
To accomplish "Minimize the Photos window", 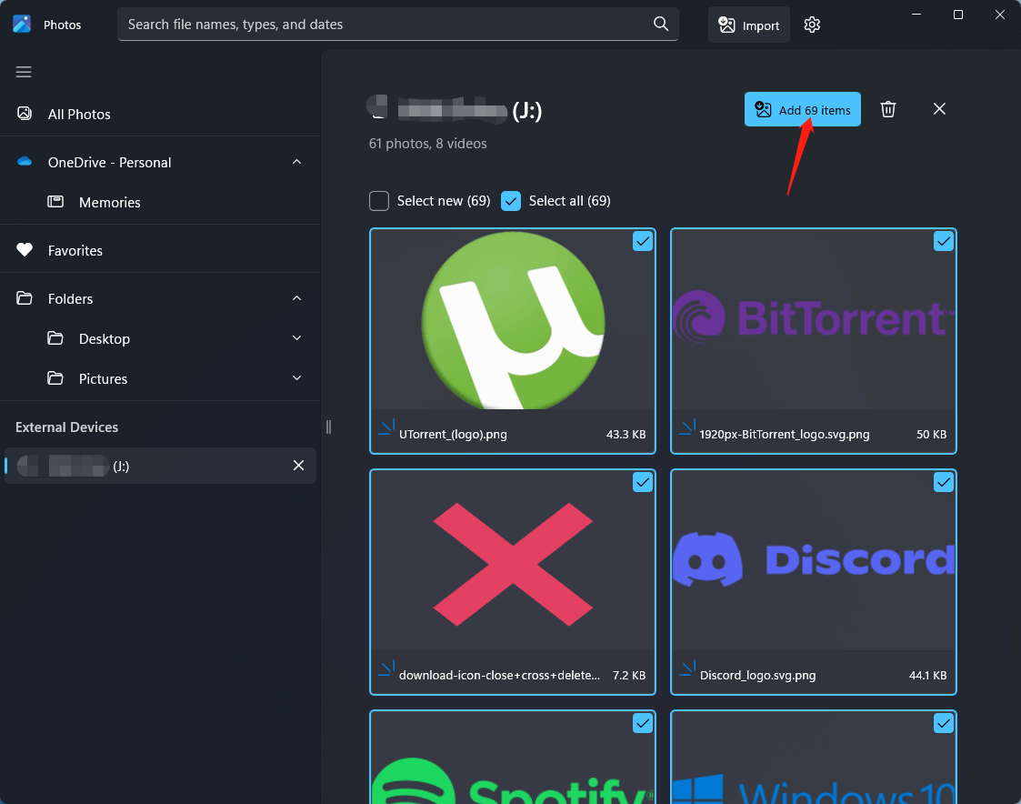I will point(916,15).
